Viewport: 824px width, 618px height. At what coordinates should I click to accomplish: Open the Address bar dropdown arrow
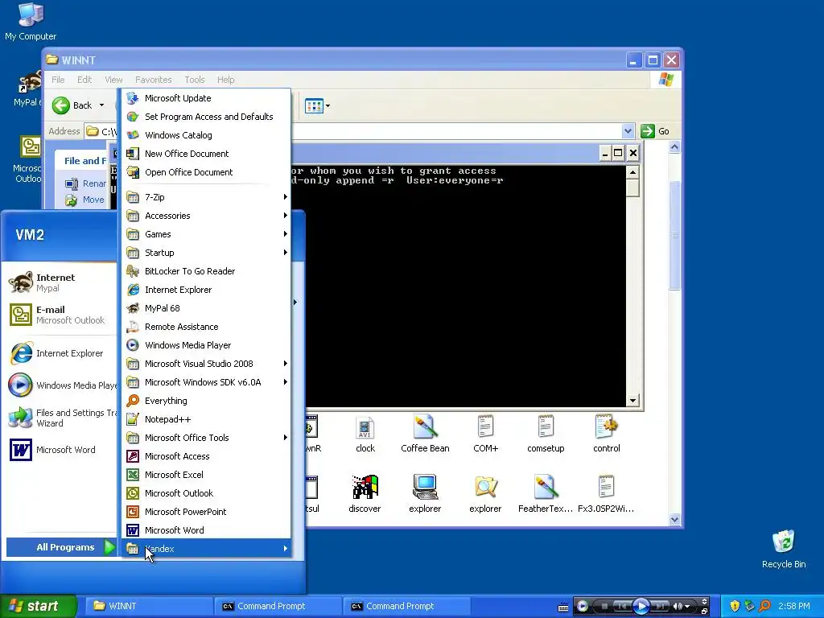coord(628,131)
